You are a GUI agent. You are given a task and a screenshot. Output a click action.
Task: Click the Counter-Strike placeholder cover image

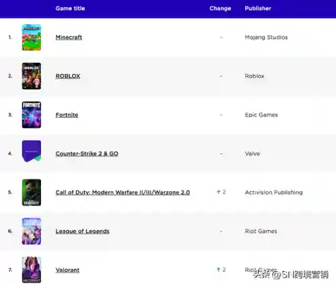tap(32, 151)
